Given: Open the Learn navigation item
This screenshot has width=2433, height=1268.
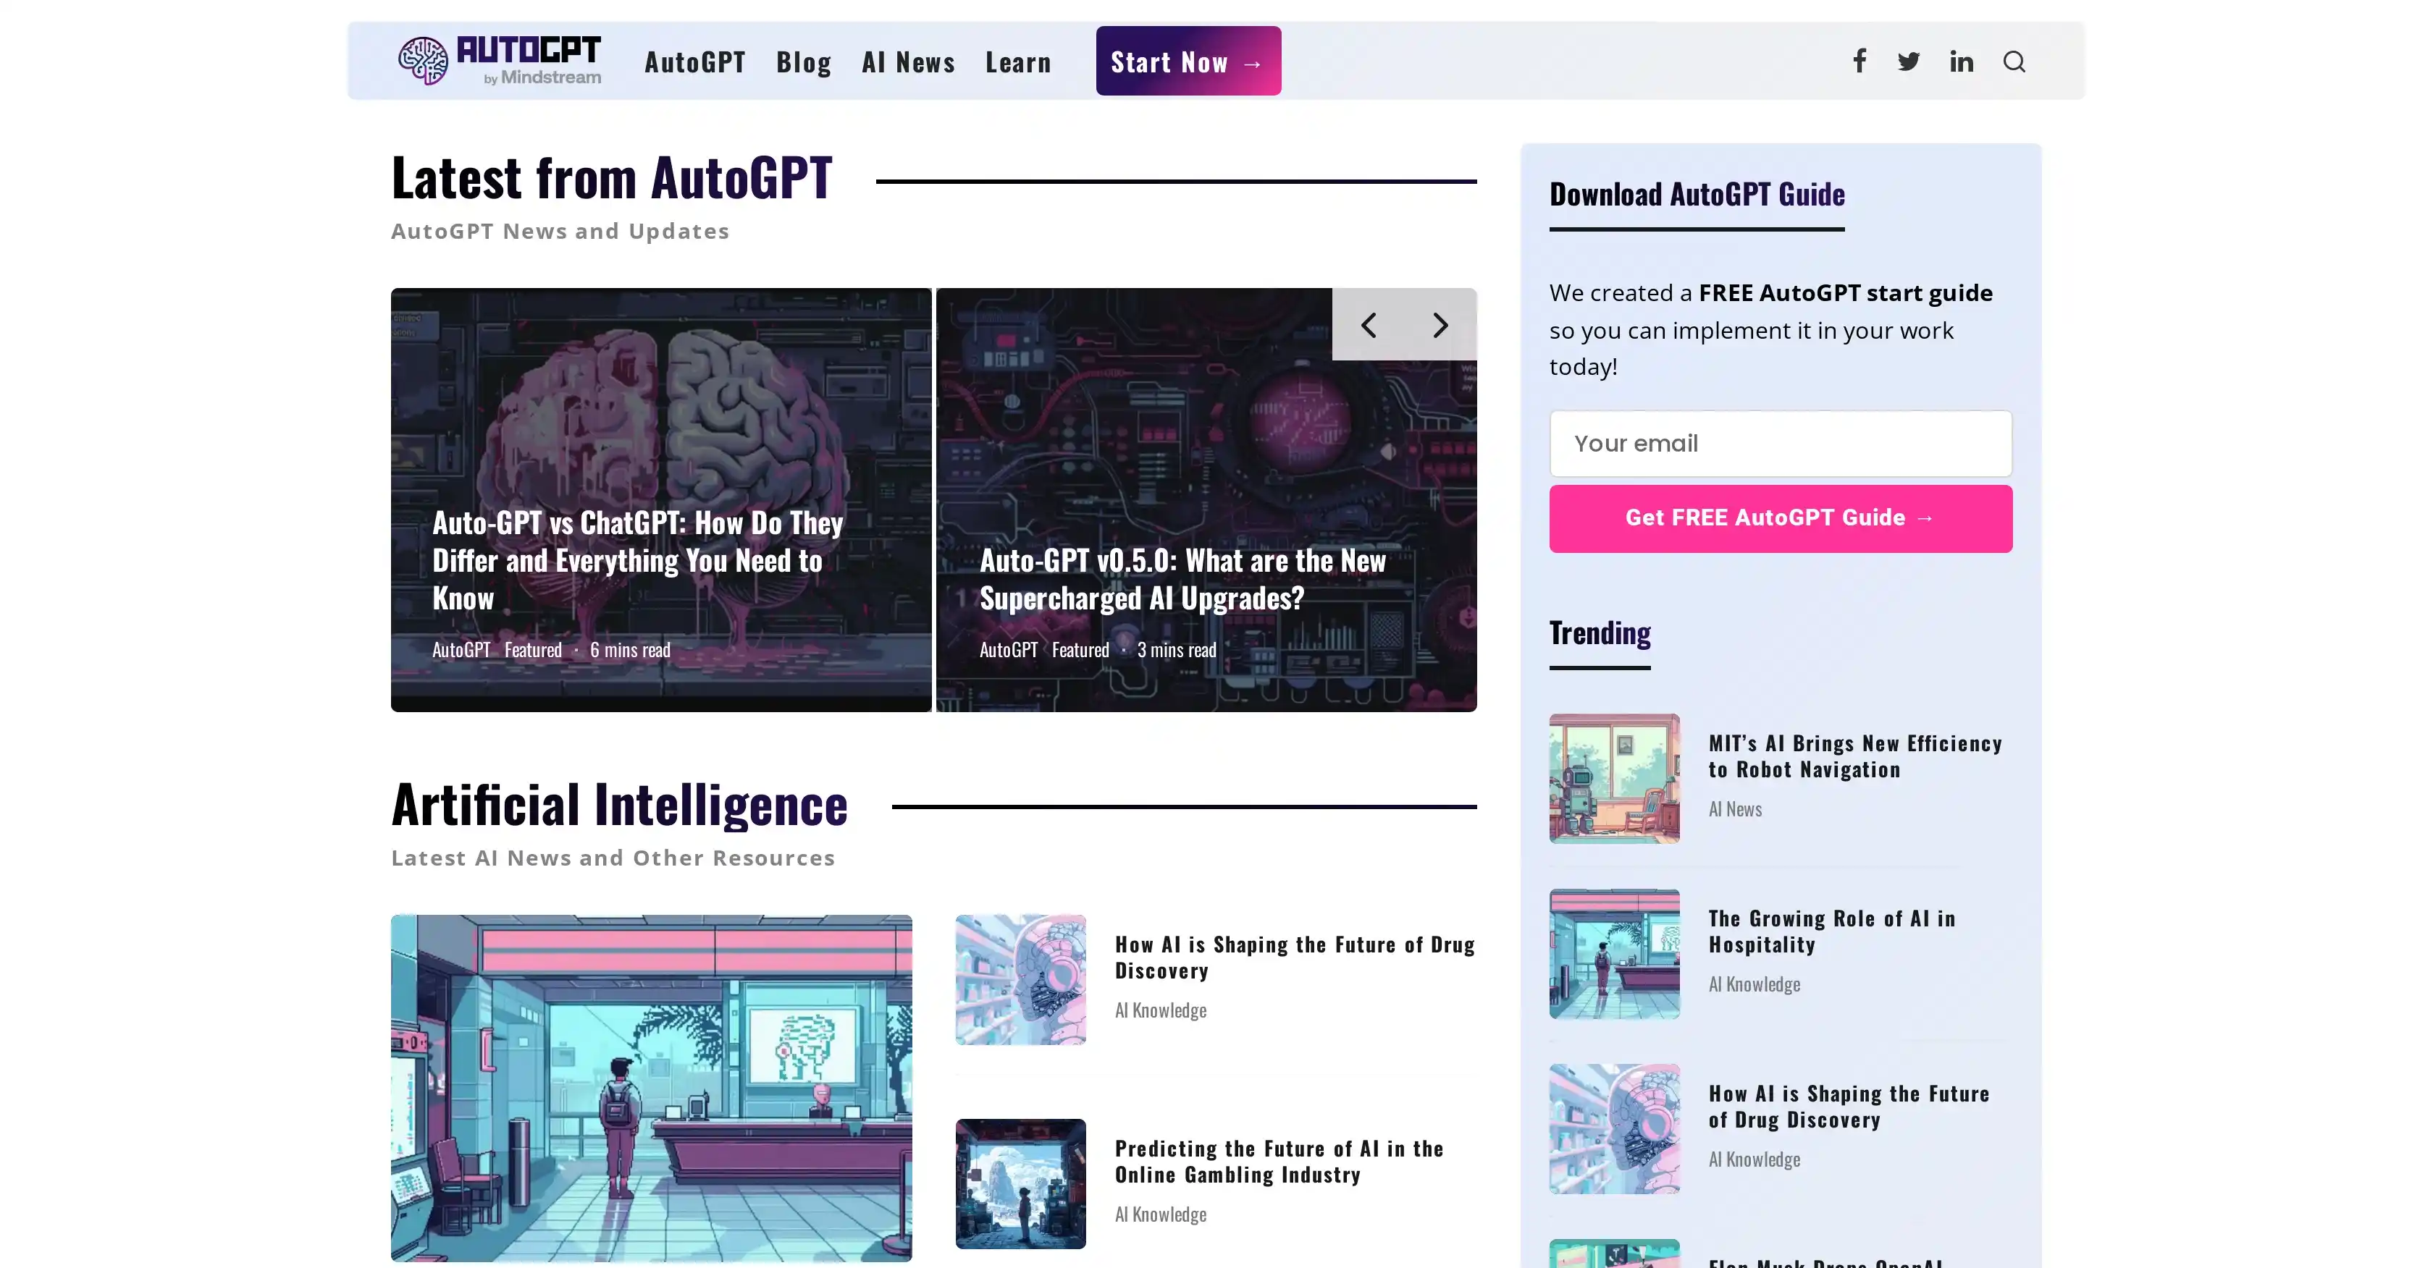Looking at the screenshot, I should pos(1017,62).
